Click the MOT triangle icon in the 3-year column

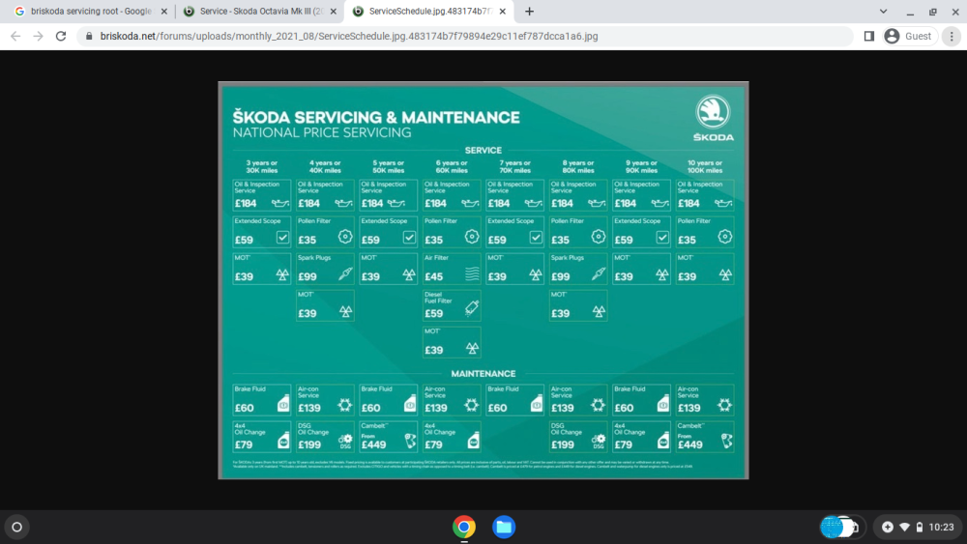[x=282, y=274]
